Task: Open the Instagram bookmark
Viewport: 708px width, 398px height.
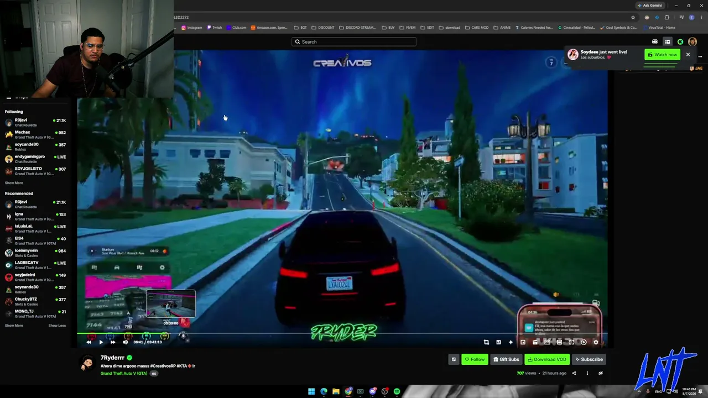Action: tap(192, 28)
